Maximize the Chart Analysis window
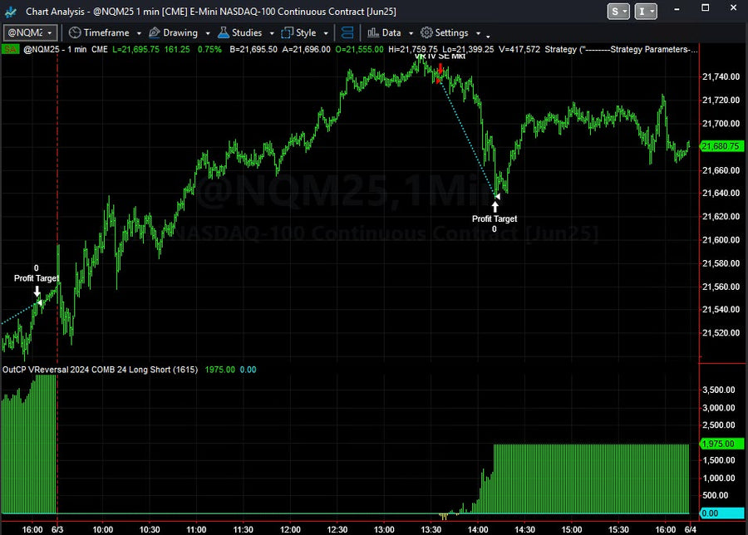 pyautogui.click(x=705, y=8)
